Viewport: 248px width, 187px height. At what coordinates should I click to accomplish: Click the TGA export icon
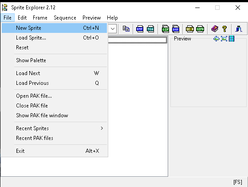coord(150,29)
